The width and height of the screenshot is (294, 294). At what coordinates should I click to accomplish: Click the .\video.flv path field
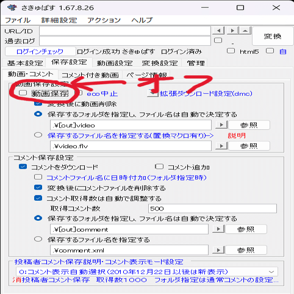[131, 146]
